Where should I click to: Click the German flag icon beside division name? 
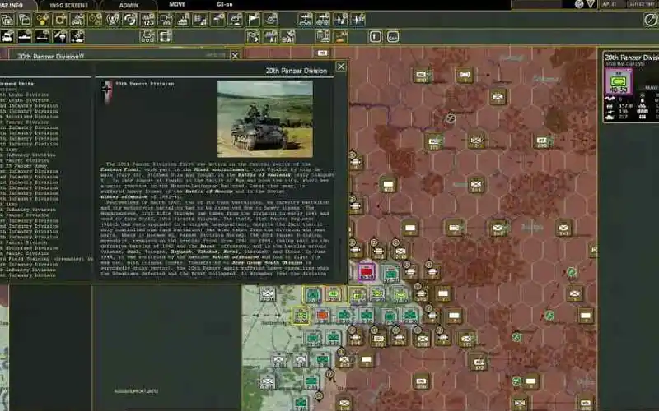point(105,90)
